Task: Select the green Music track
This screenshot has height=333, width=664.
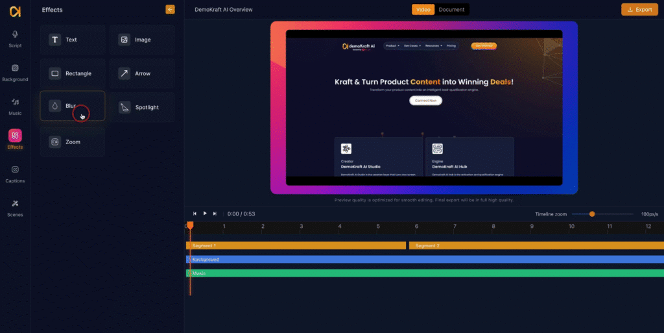Action: (x=425, y=273)
